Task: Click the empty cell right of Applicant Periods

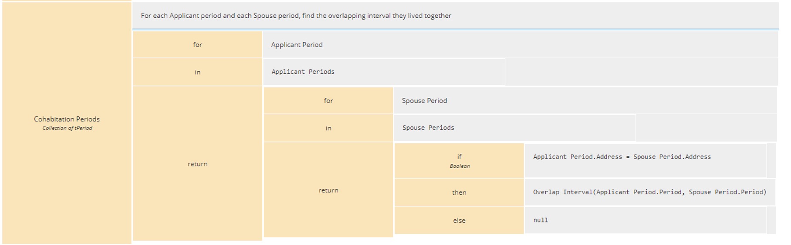Action: (x=641, y=72)
